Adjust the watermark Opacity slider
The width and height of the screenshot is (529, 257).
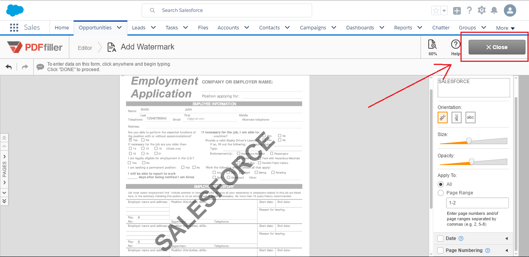pyautogui.click(x=472, y=162)
